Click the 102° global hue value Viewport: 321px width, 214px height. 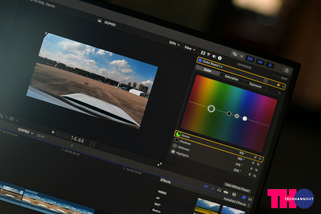(242, 153)
